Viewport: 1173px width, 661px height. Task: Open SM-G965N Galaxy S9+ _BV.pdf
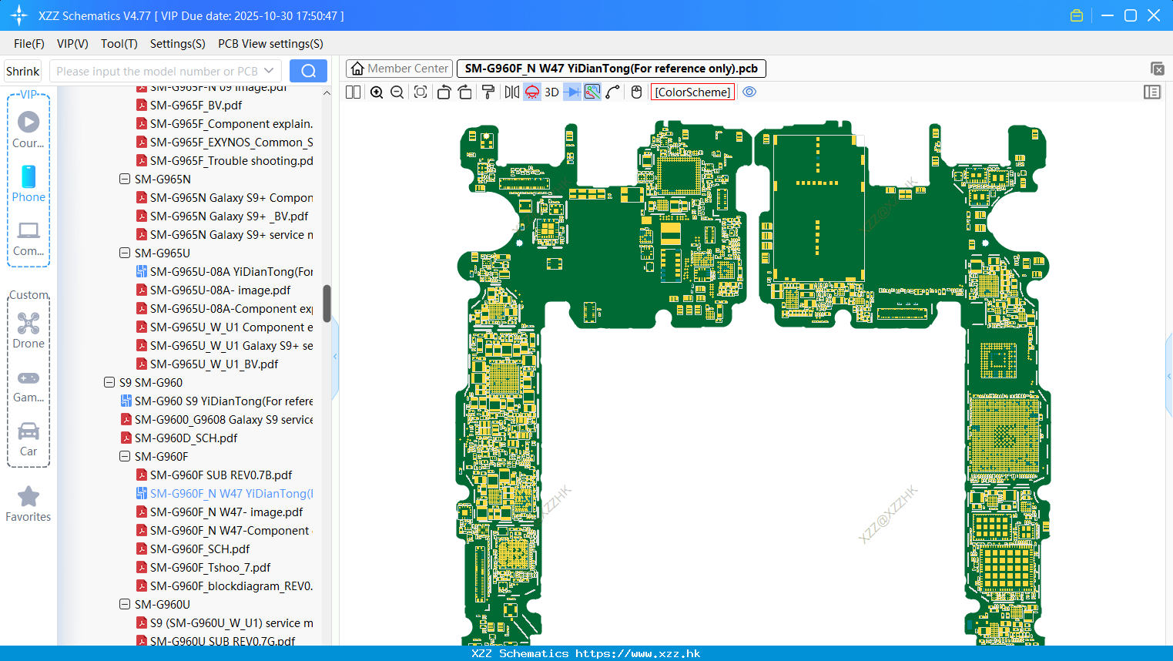[229, 216]
